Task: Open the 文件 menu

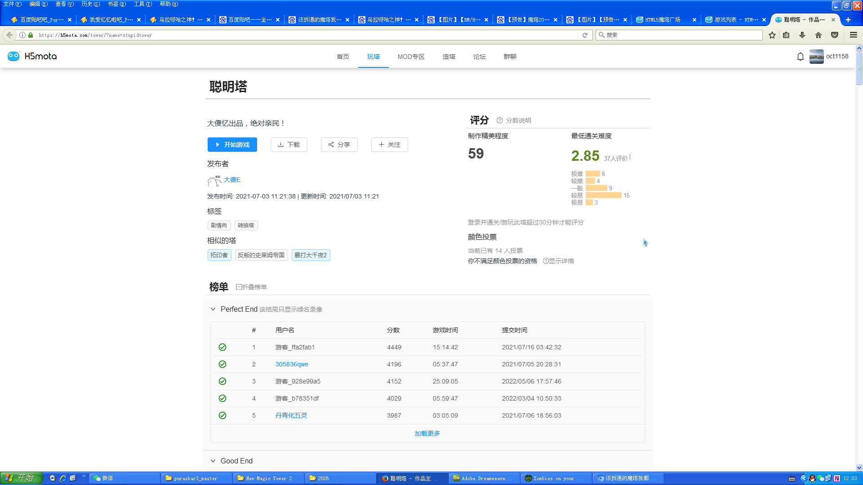Action: click(x=12, y=4)
